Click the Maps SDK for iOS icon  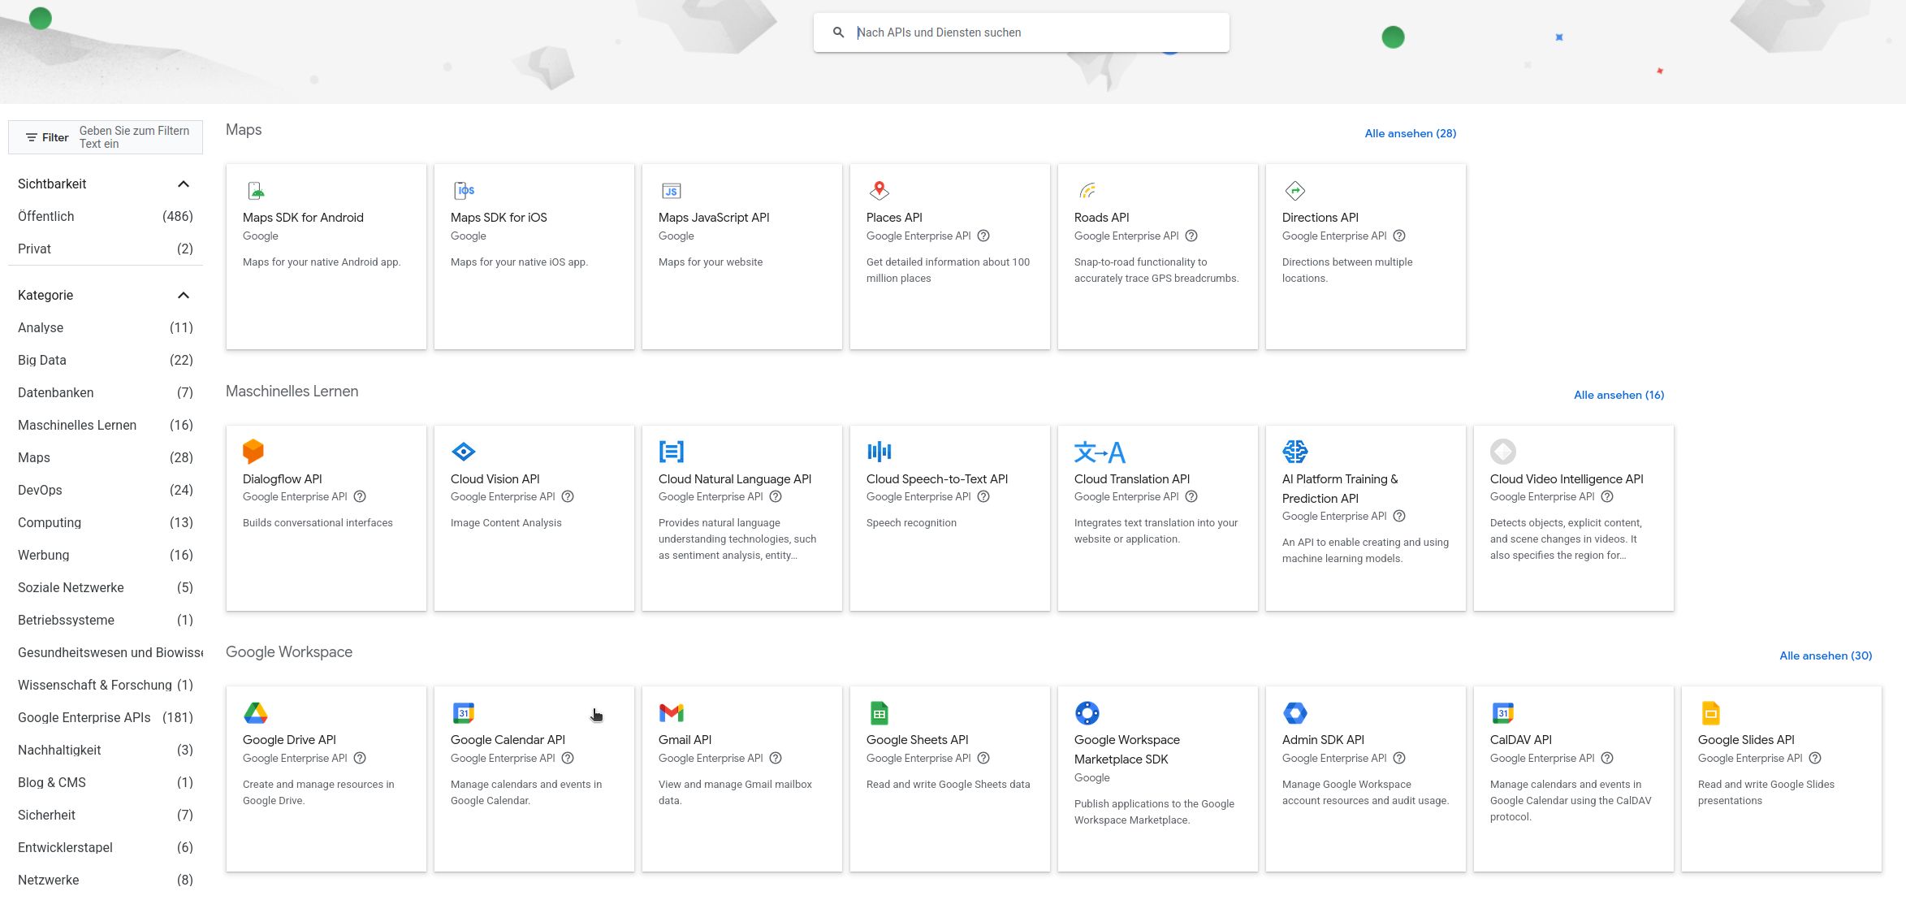click(464, 191)
